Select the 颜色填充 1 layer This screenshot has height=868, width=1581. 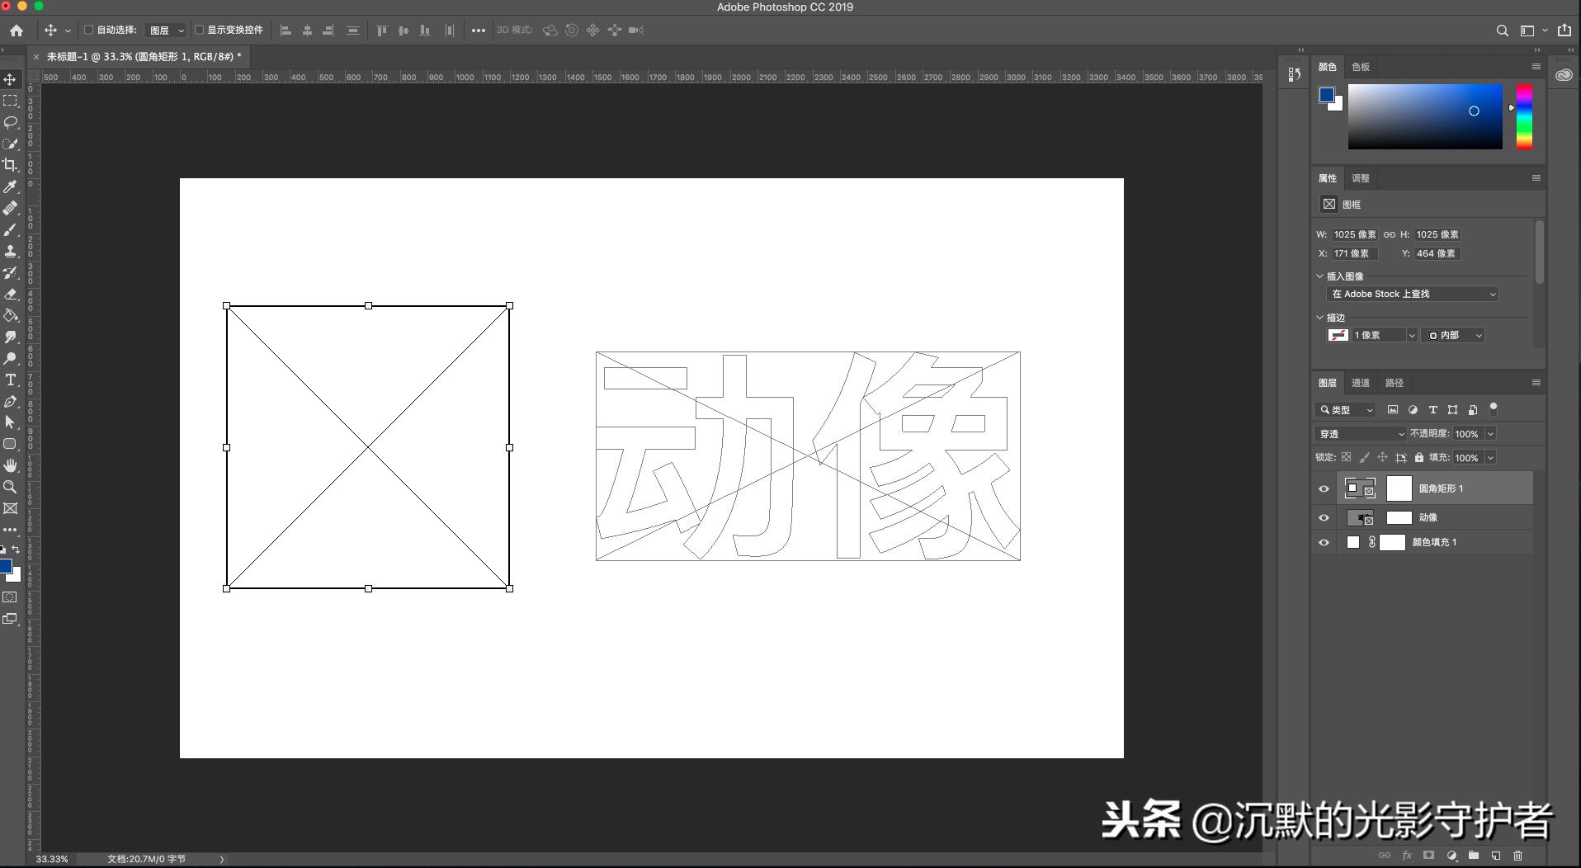1436,542
